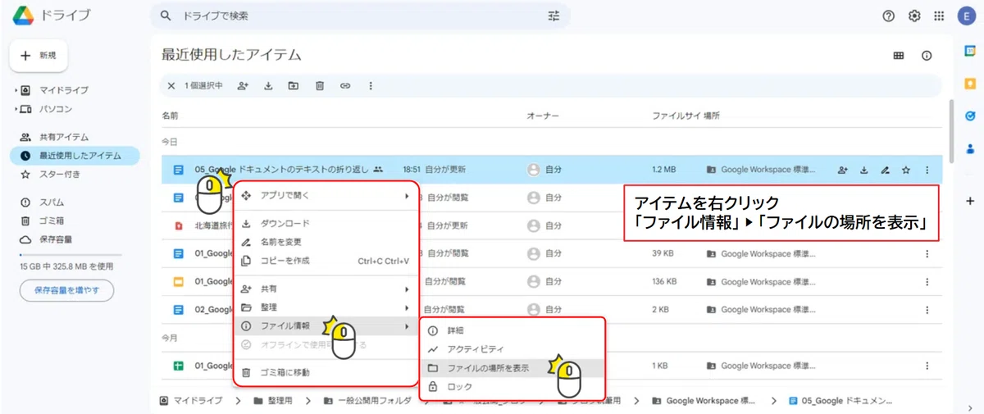Screen dimensions: 984x414
Task: Click the toolbar get-link icon
Action: pos(345,85)
